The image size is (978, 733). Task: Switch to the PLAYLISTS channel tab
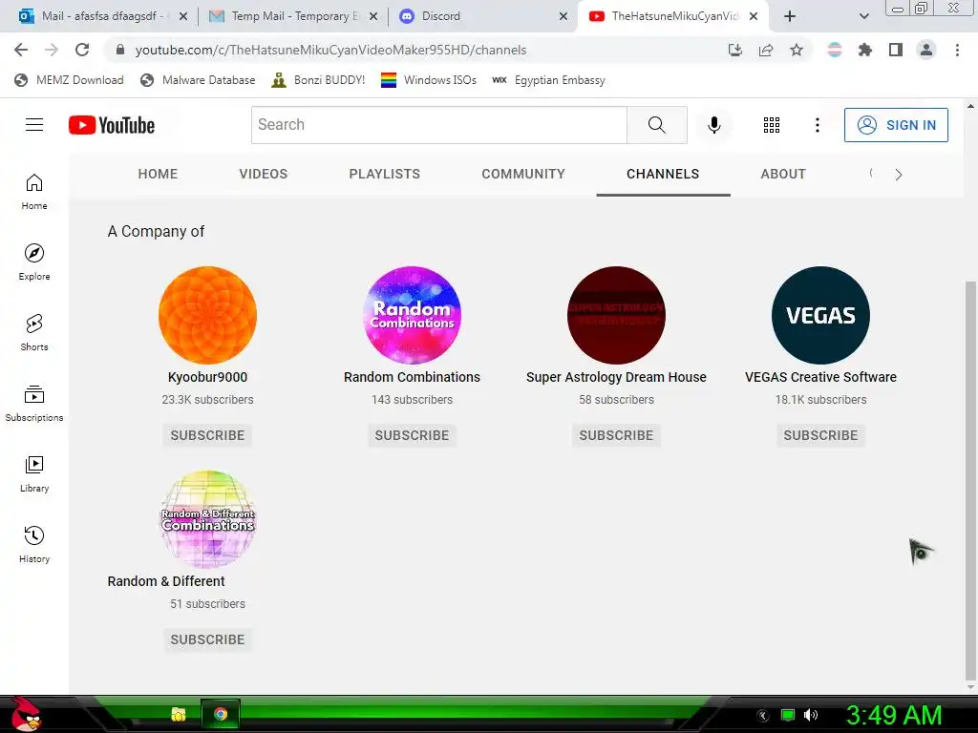click(x=384, y=174)
